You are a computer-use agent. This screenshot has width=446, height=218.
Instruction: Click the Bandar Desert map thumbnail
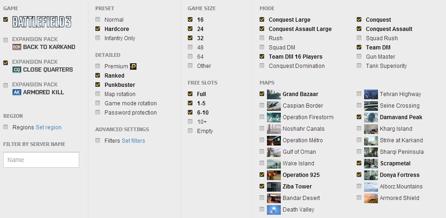tap(274, 198)
